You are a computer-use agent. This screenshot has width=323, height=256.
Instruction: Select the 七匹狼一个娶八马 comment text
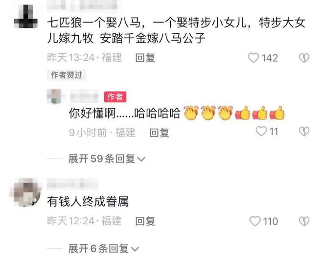(x=176, y=30)
